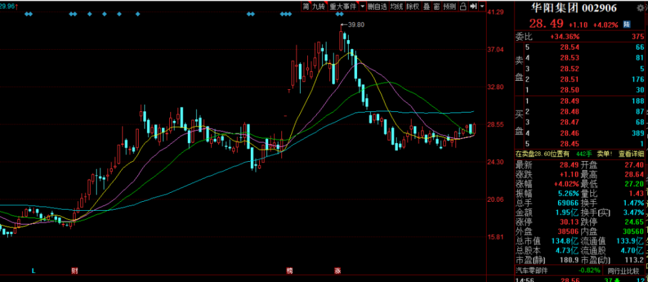This screenshot has height=282, width=648.
Task: Click the arrow-to-bar jump icon
Action: pyautogui.click(x=474, y=6)
